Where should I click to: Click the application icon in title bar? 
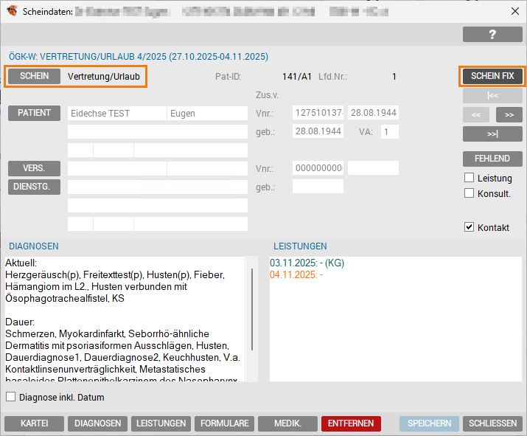click(x=12, y=11)
